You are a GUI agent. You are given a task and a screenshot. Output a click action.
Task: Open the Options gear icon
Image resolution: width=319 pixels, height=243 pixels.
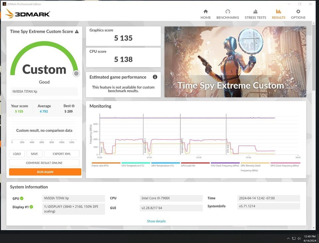(x=298, y=11)
